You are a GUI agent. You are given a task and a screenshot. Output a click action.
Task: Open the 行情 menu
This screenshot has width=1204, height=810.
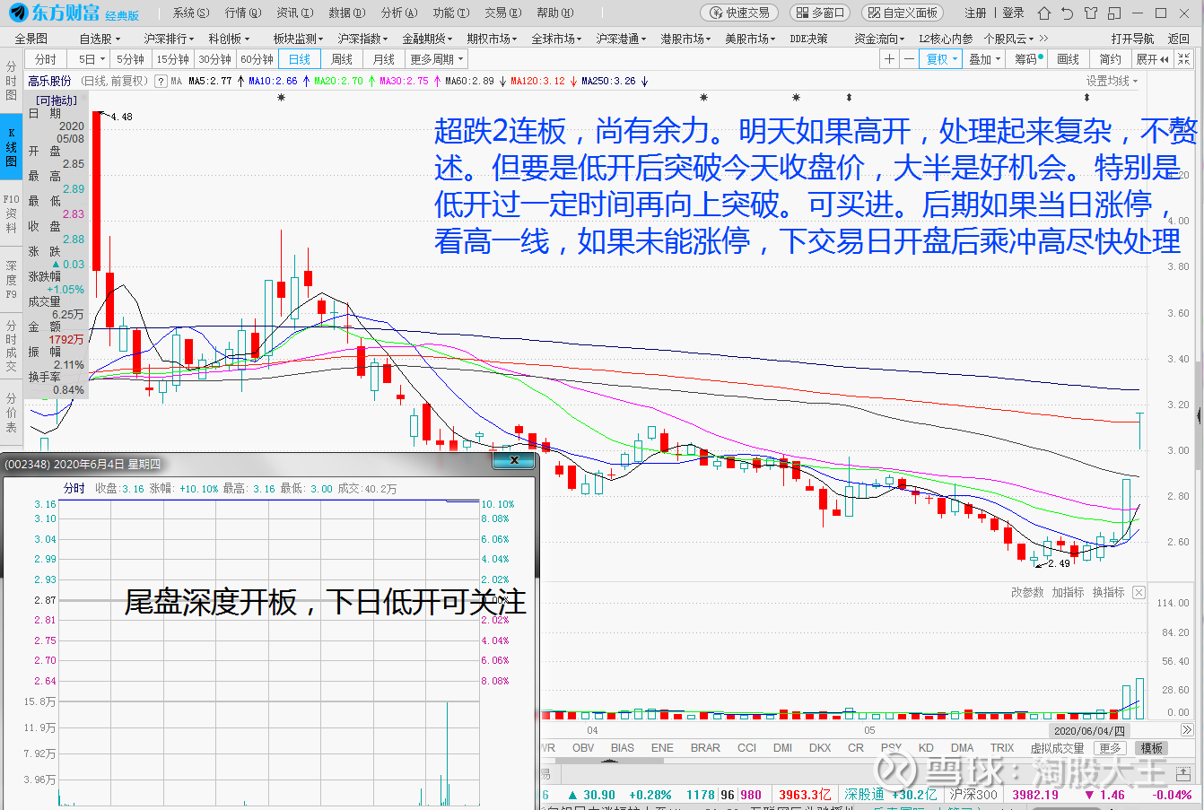coord(243,13)
